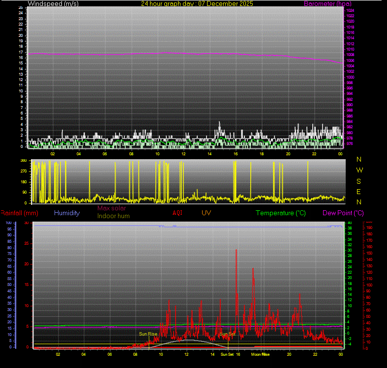
Task: Select the 'Humidity' legend label
Action: (67, 213)
